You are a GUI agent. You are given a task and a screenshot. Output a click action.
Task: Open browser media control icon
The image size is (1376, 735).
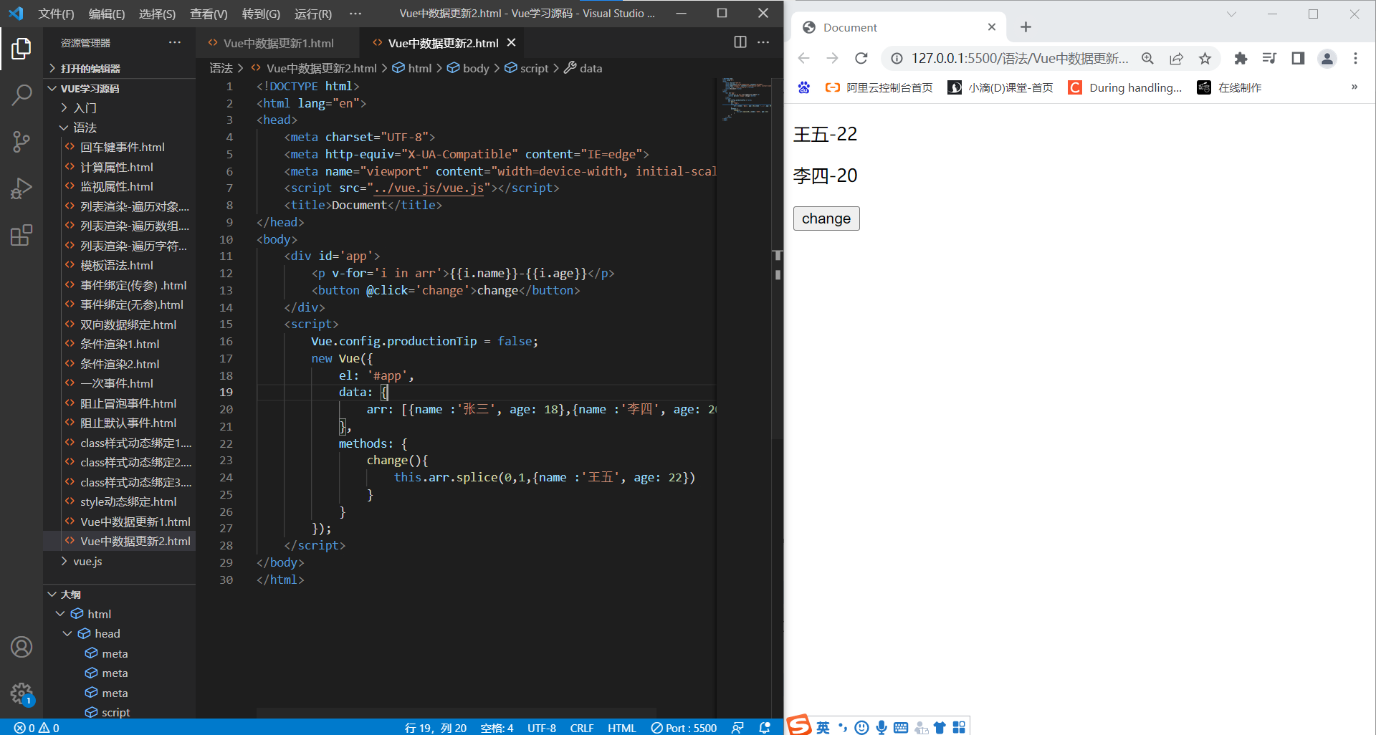(1269, 59)
